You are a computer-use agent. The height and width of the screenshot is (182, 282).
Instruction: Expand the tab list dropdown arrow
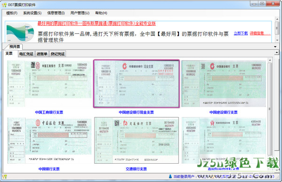click(275, 47)
